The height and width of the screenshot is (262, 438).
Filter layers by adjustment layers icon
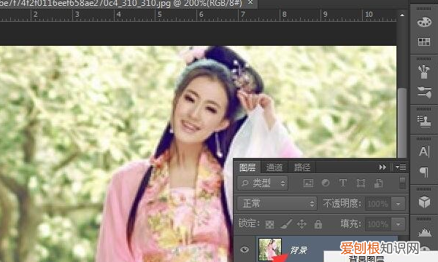[326, 183]
